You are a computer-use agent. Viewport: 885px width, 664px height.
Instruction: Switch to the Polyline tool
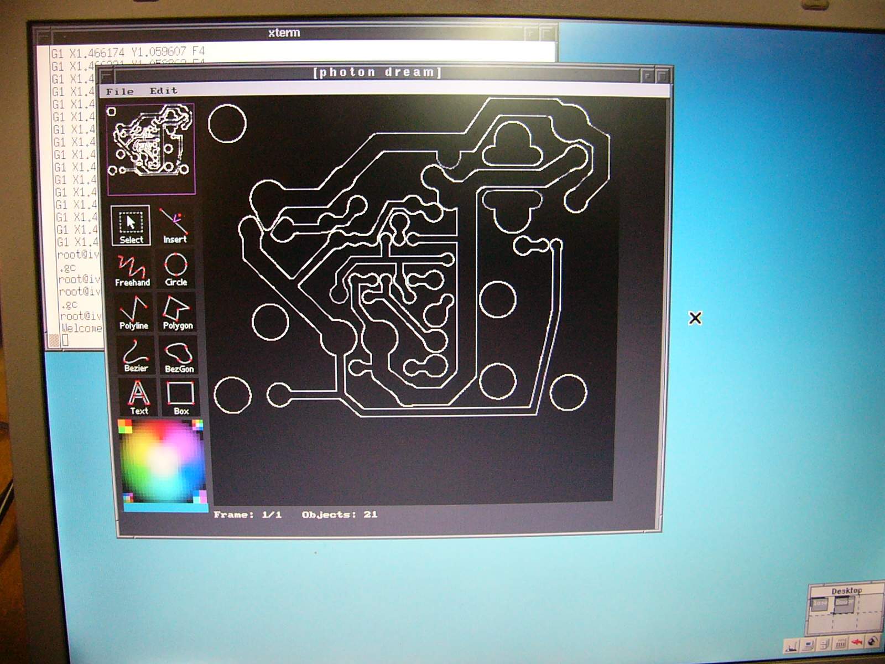click(134, 313)
